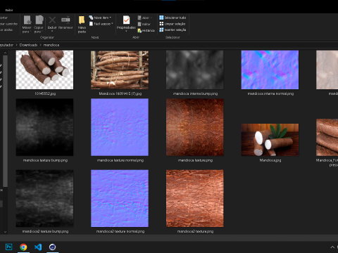Click Limpar seleção in the ribbon
338x253 pixels.
pyautogui.click(x=173, y=24)
